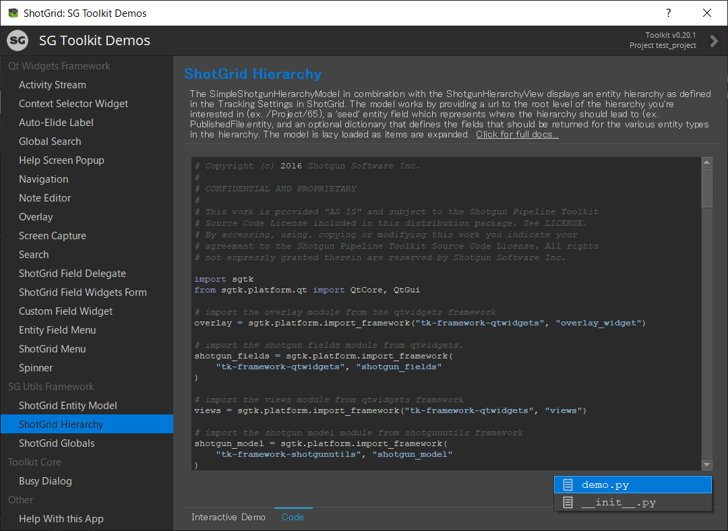Click the 'views = sgtk.platform.import_framework' line
This screenshot has height=531, width=728.
click(390, 411)
